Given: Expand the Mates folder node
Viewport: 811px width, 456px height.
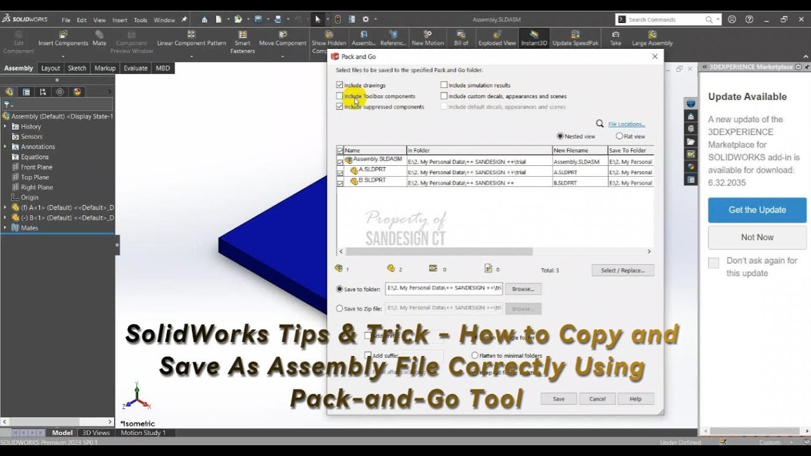Looking at the screenshot, I should coord(6,228).
